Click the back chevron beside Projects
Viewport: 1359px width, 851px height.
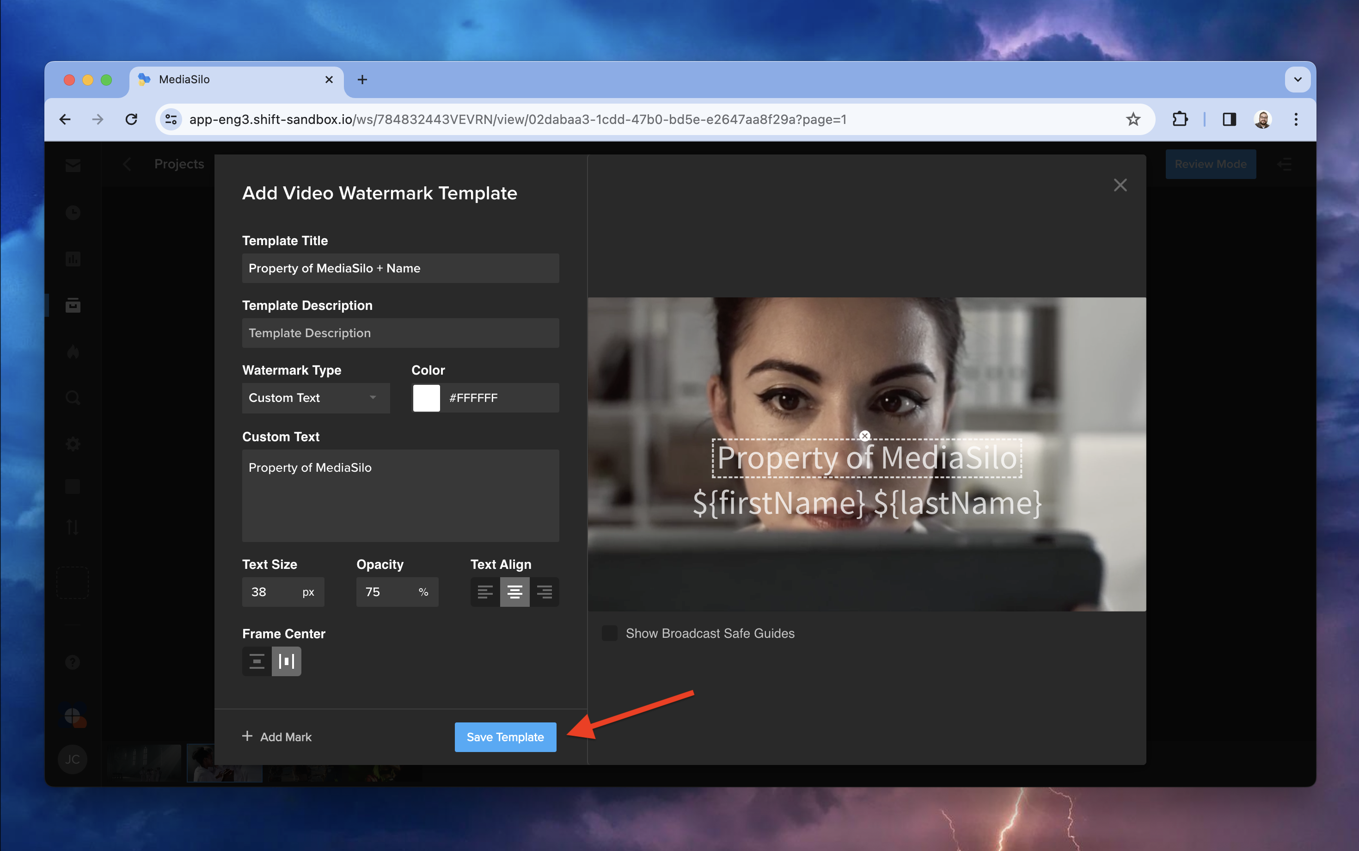pyautogui.click(x=127, y=164)
